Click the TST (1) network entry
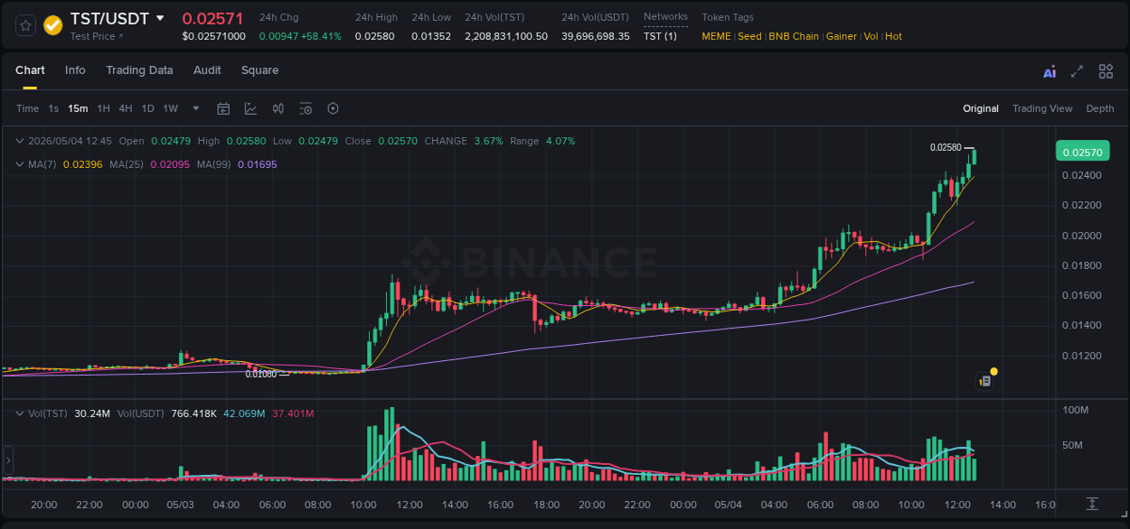 coord(660,36)
